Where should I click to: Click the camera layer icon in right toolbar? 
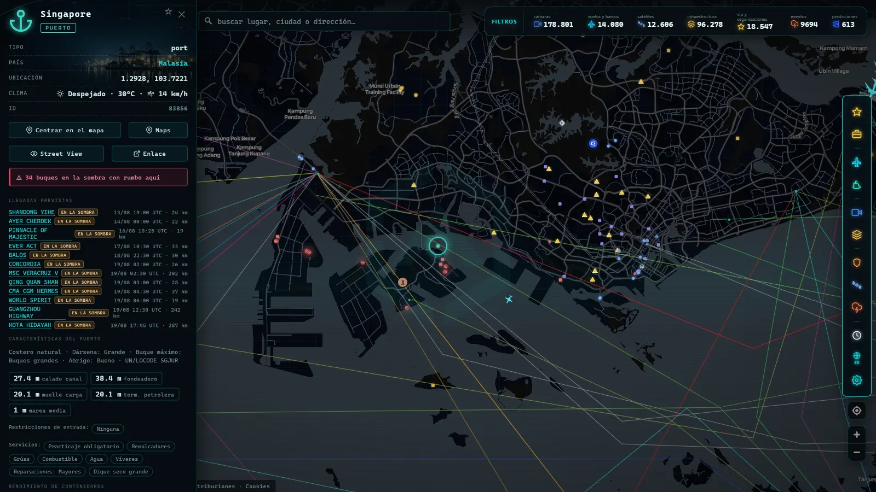tap(857, 212)
